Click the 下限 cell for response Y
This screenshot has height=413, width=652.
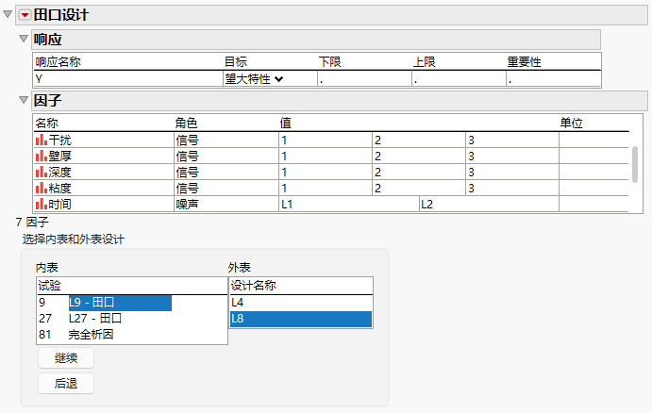pyautogui.click(x=364, y=79)
